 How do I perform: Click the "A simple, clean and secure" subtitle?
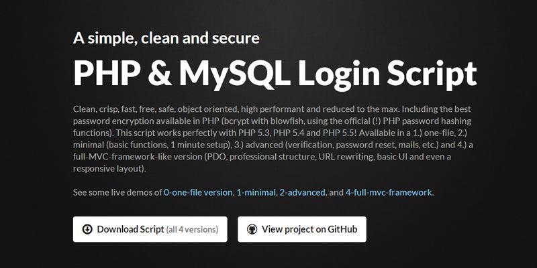[166, 38]
